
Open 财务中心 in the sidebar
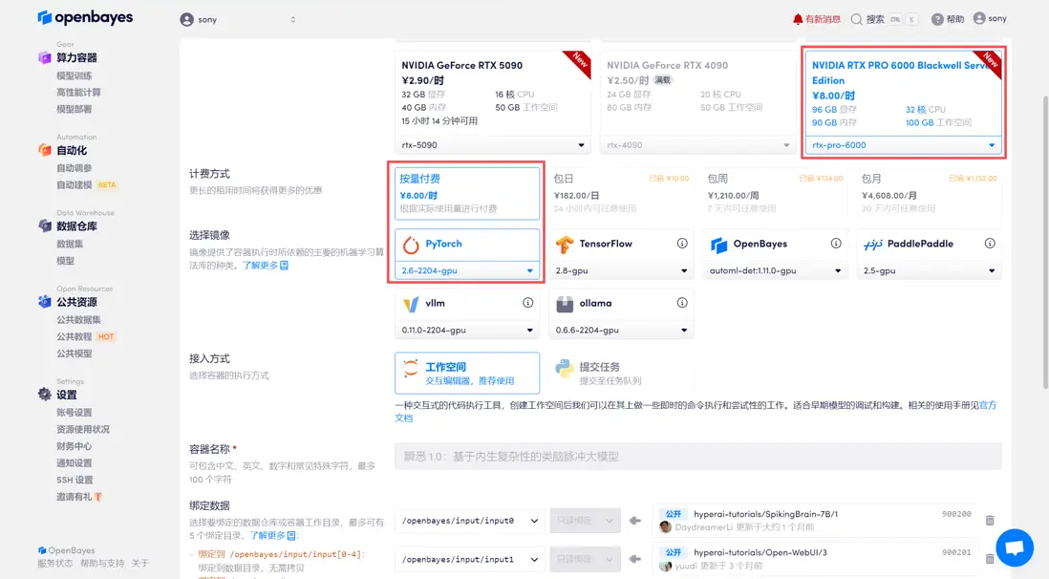tap(75, 446)
